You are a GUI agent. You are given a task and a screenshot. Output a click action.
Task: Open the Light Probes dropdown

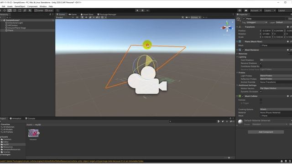276,76
